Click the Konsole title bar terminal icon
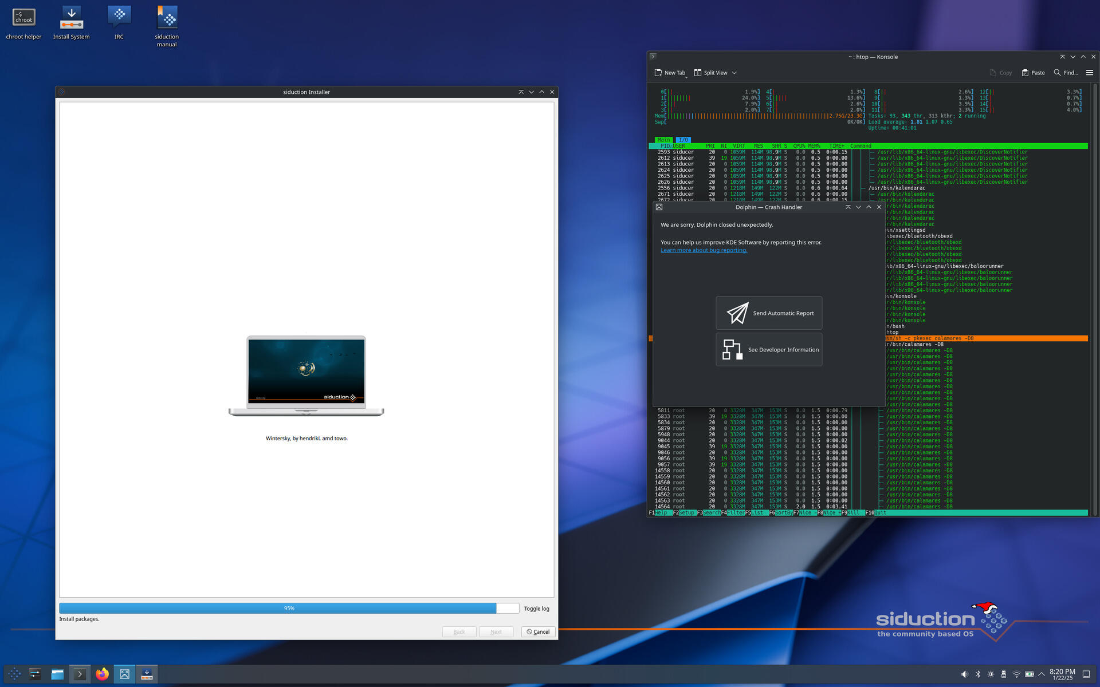Viewport: 1100px width, 687px height. coord(653,57)
